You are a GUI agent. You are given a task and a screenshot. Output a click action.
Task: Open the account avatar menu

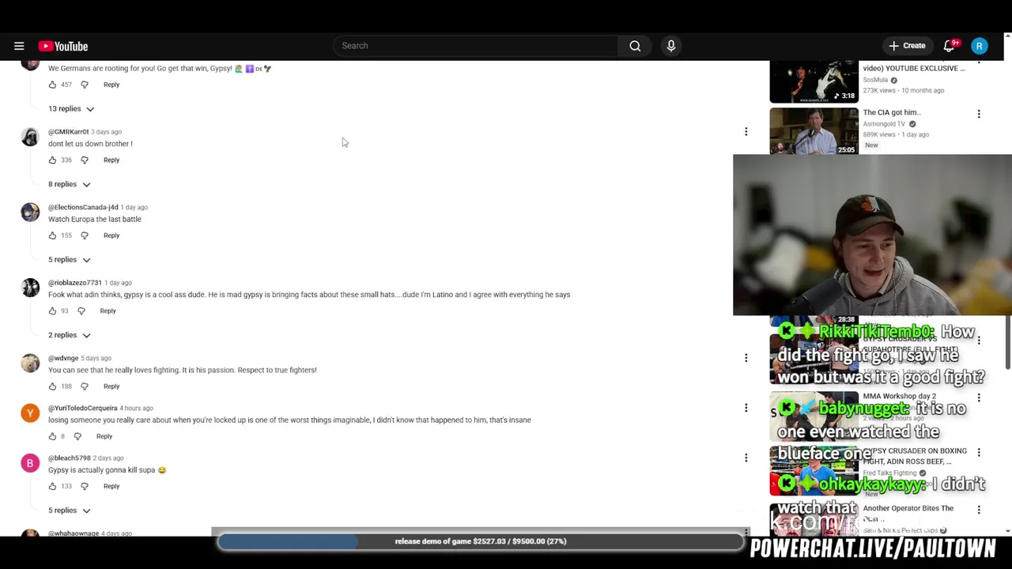point(979,46)
